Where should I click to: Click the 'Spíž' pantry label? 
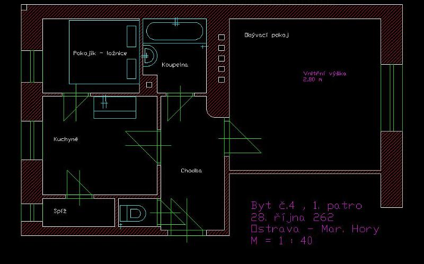tap(60, 211)
